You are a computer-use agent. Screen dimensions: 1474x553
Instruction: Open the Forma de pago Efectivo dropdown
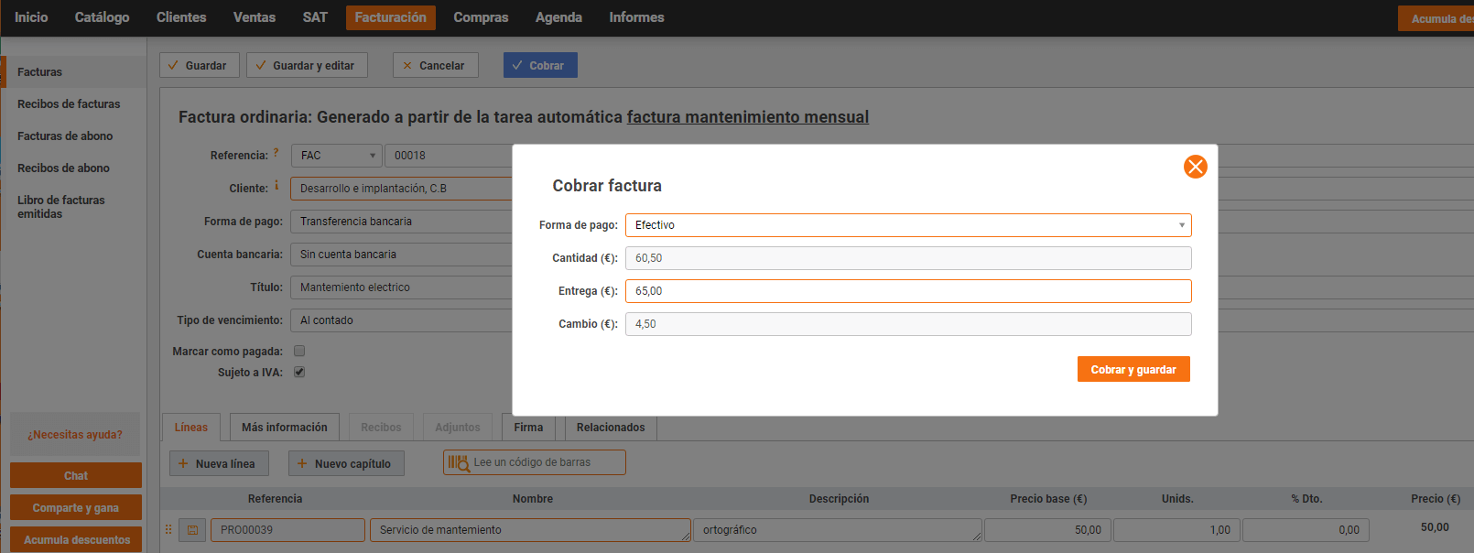click(x=907, y=225)
